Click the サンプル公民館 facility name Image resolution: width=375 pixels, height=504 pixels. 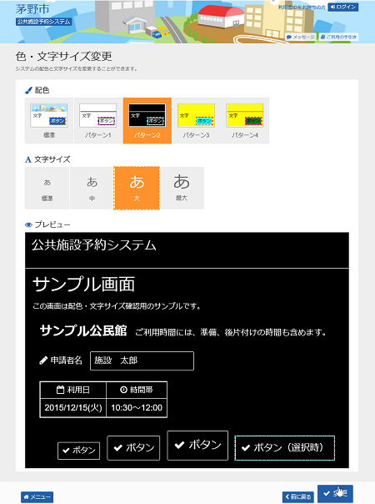tap(83, 330)
